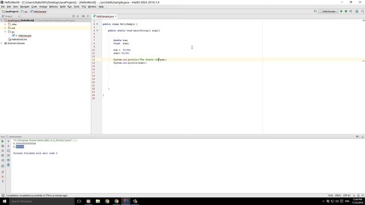The height and width of the screenshot is (205, 365).
Task: Open the File Explorer taskbar icon
Action: (98, 201)
